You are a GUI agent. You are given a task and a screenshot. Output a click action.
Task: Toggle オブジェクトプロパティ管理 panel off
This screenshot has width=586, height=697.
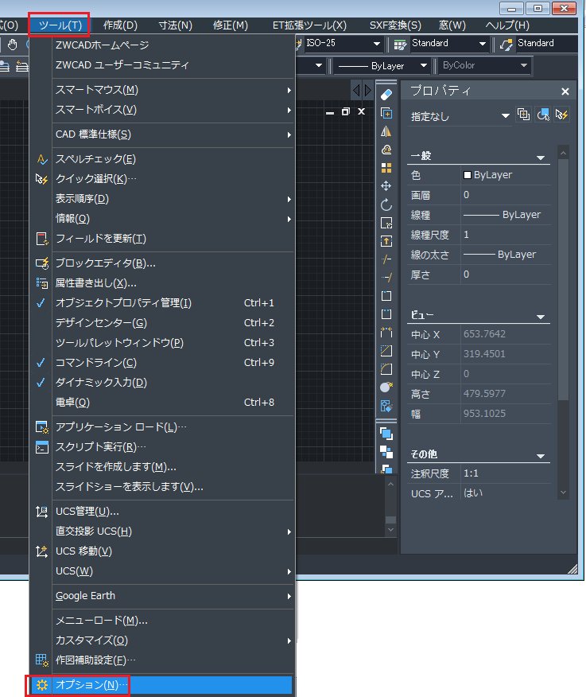[163, 302]
